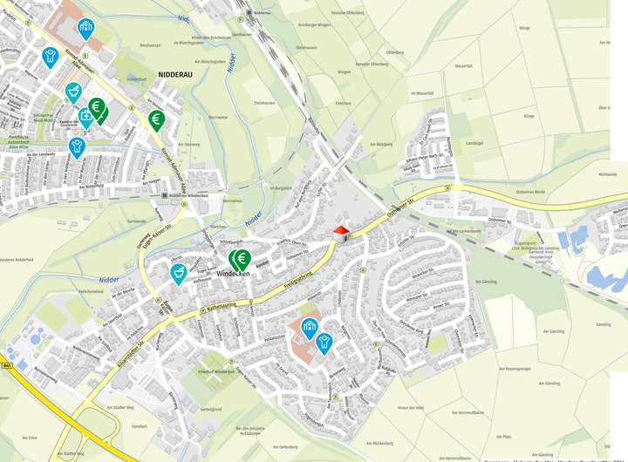Click the blue child marker beside southern school

(x=324, y=343)
